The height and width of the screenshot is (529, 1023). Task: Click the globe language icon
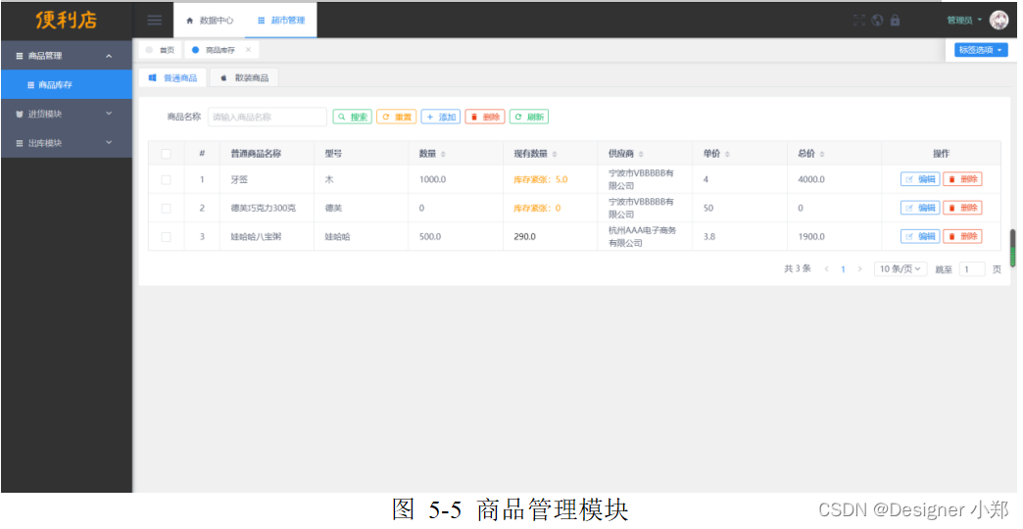[x=878, y=21]
